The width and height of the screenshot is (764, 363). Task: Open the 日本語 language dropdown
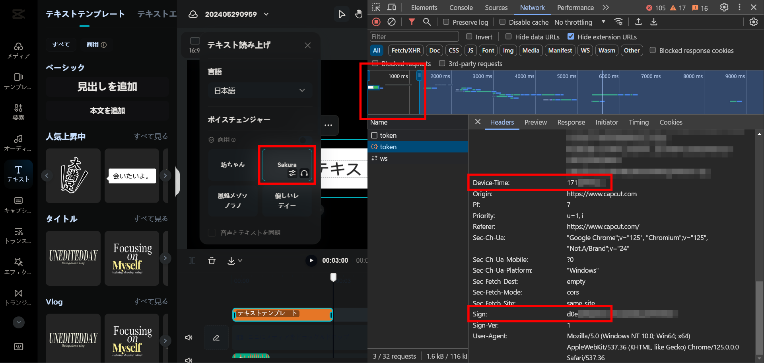click(x=260, y=90)
